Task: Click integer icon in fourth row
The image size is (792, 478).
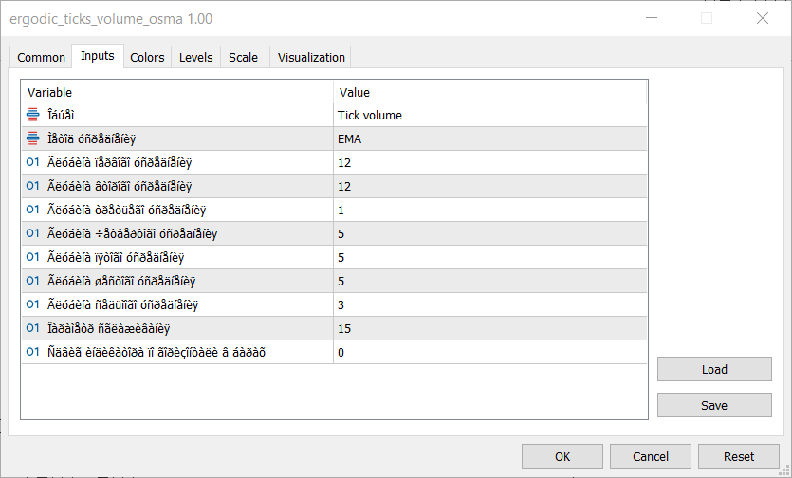Action: point(33,186)
